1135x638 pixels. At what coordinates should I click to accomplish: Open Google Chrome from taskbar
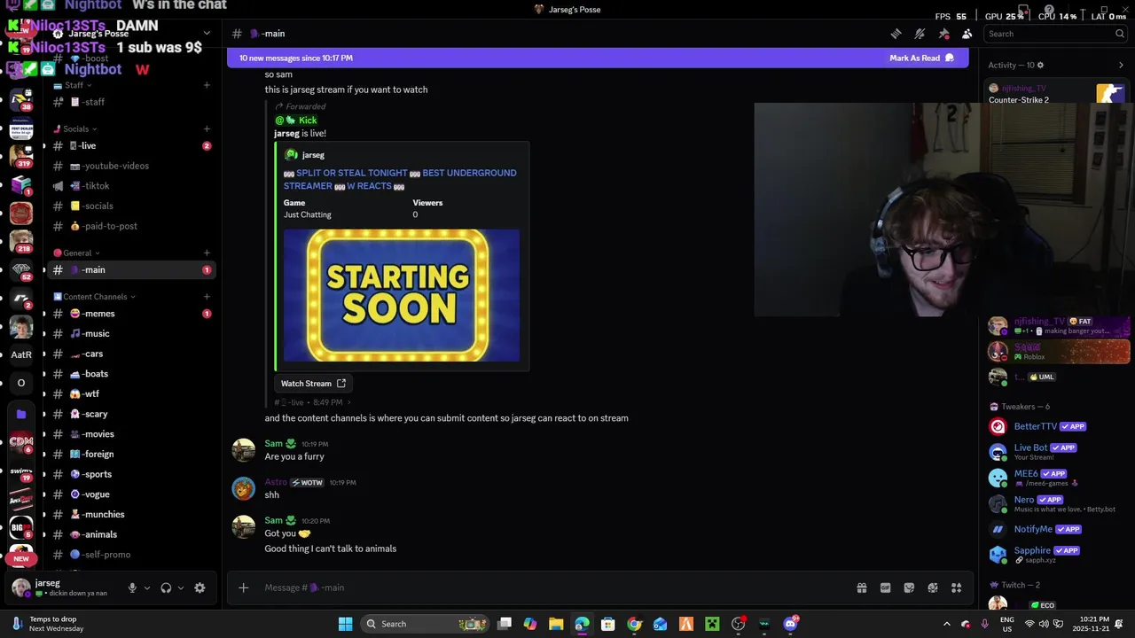pos(634,624)
